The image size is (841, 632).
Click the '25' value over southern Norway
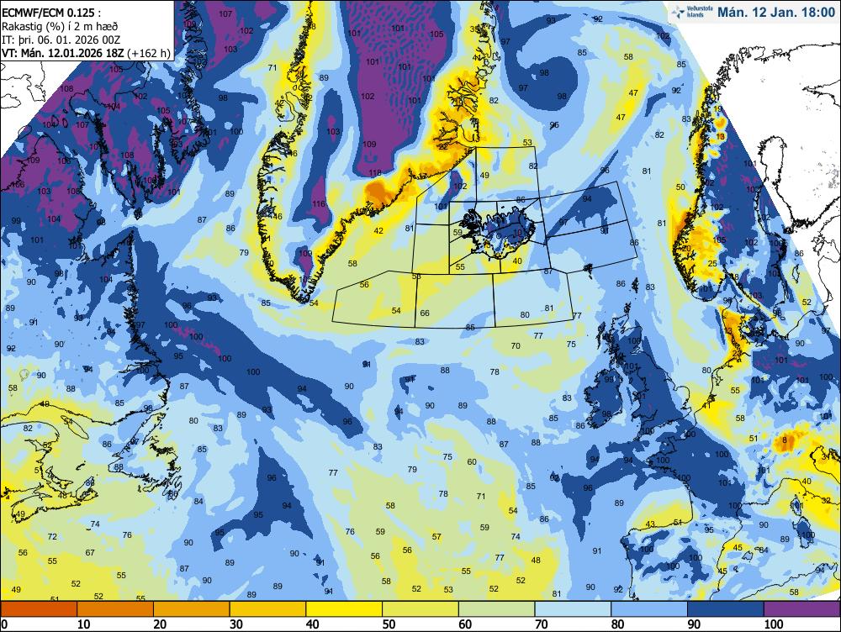[x=712, y=264]
